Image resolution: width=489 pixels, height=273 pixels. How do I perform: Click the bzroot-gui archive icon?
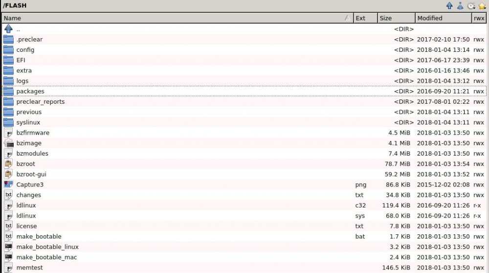tap(8, 174)
